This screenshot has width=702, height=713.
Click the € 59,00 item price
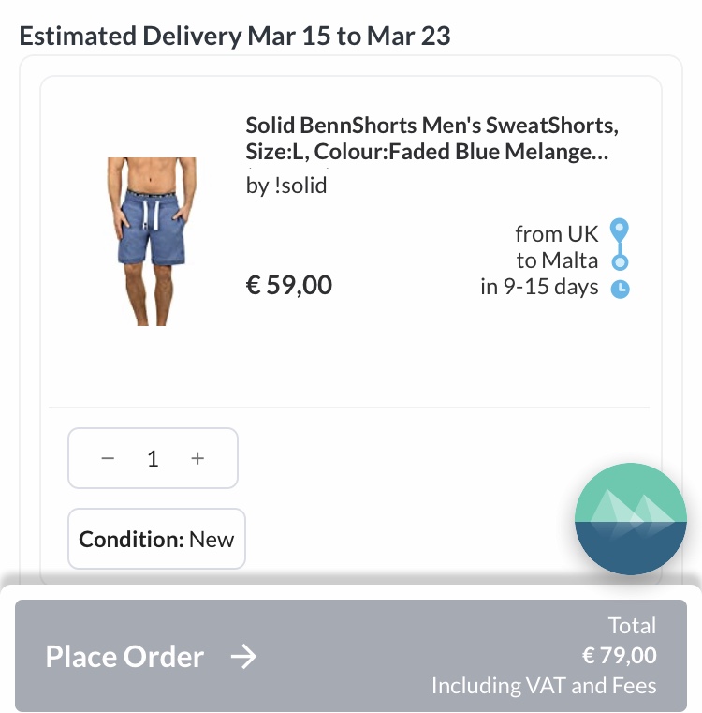(x=289, y=284)
